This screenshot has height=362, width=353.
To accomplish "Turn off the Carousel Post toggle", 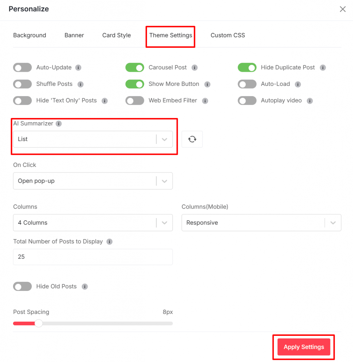I will (x=135, y=68).
